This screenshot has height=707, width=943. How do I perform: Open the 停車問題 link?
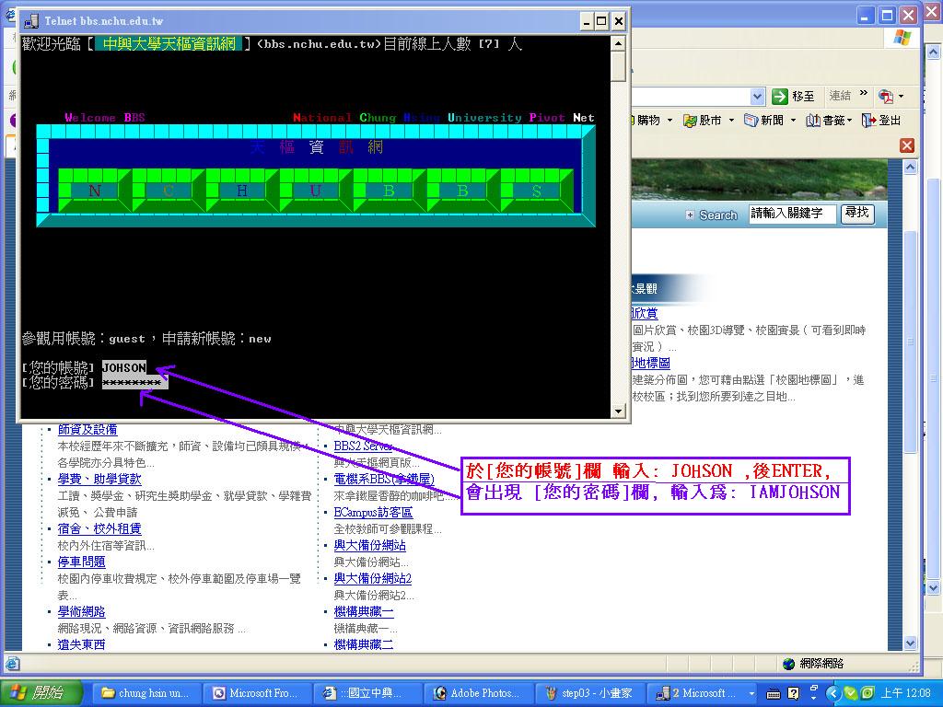[81, 562]
